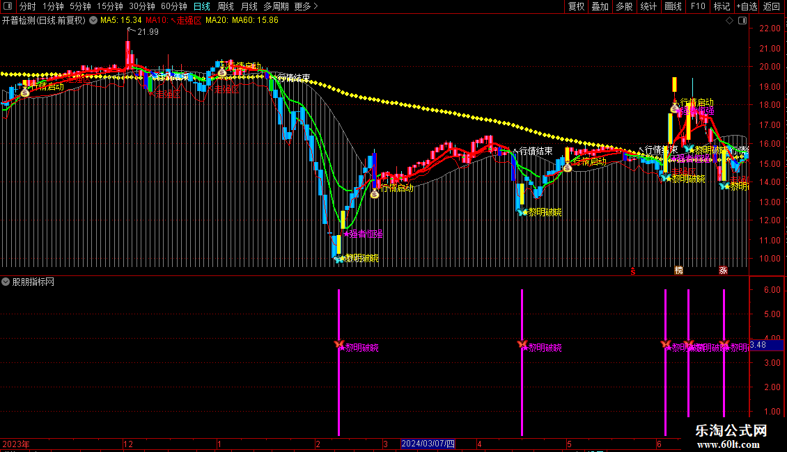787x452 pixels.
Task: Click the 涨 marker below the chart
Action: coord(723,271)
